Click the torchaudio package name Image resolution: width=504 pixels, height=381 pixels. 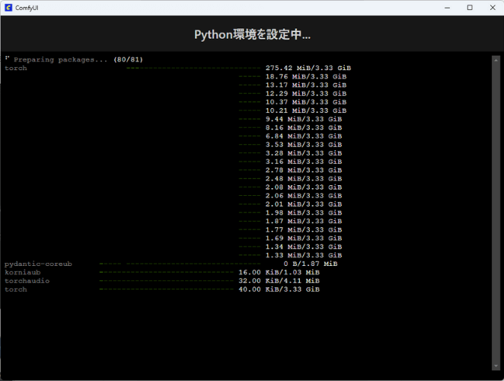pyautogui.click(x=27, y=281)
